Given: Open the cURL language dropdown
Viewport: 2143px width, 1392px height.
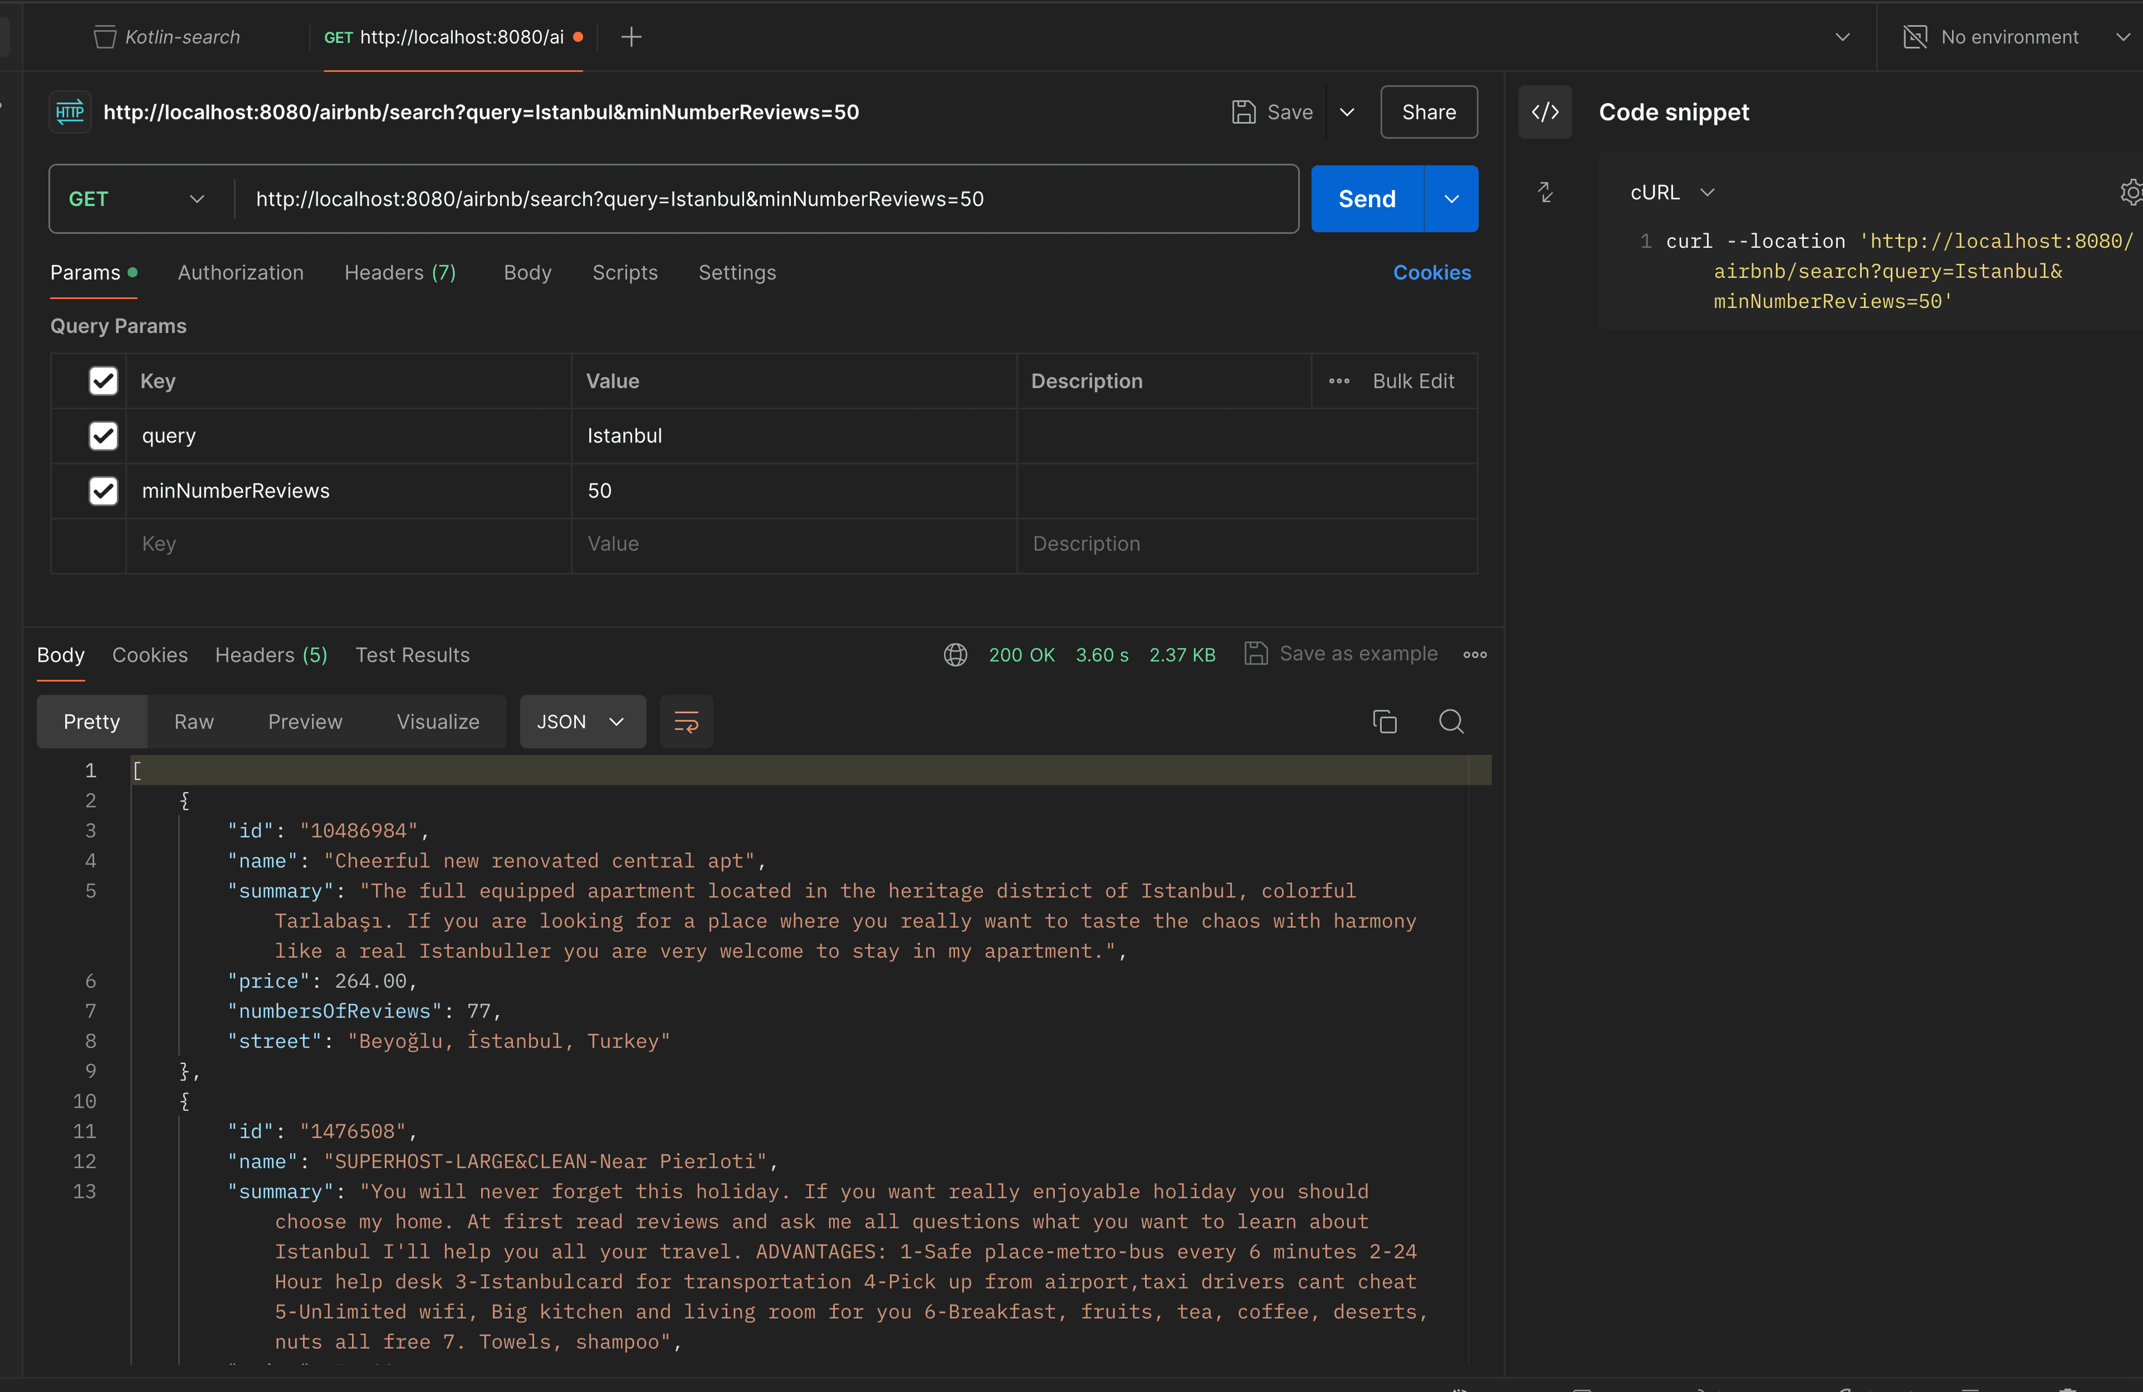Looking at the screenshot, I should (x=1672, y=192).
